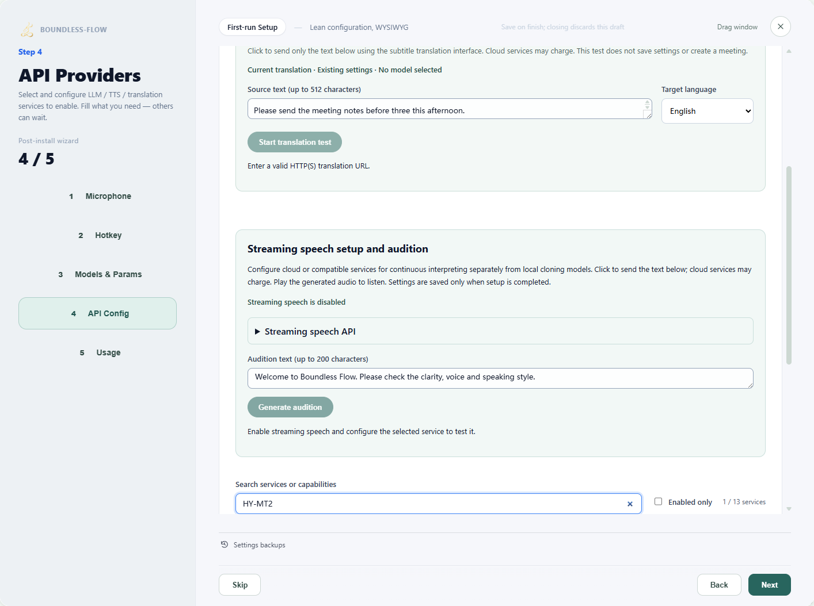Close the setup wizard with the X button
The height and width of the screenshot is (606, 814).
[x=780, y=26]
